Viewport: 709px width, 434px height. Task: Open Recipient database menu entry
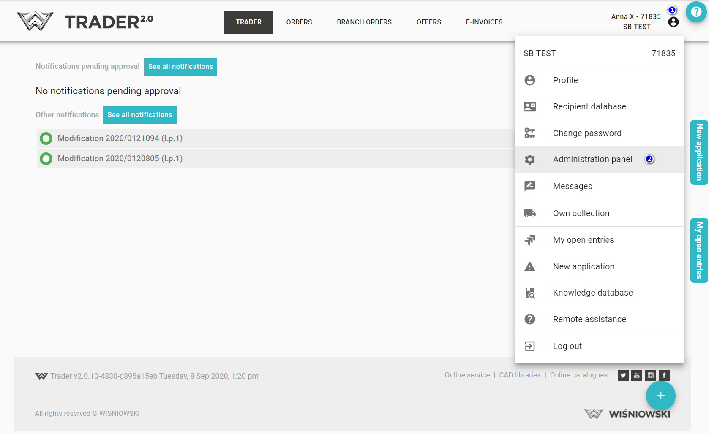click(x=589, y=106)
